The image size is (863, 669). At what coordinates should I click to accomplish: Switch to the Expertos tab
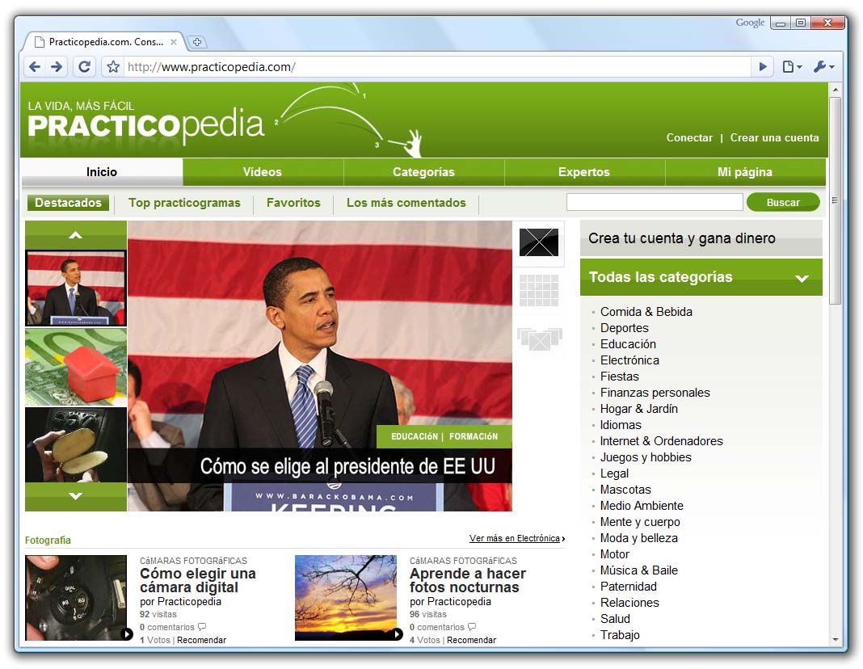point(584,172)
